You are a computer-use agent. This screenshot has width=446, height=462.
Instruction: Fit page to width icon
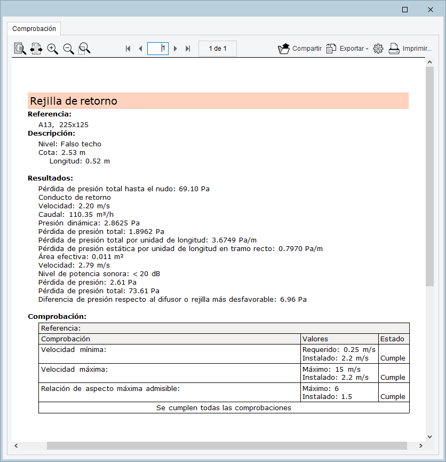pyautogui.click(x=36, y=48)
